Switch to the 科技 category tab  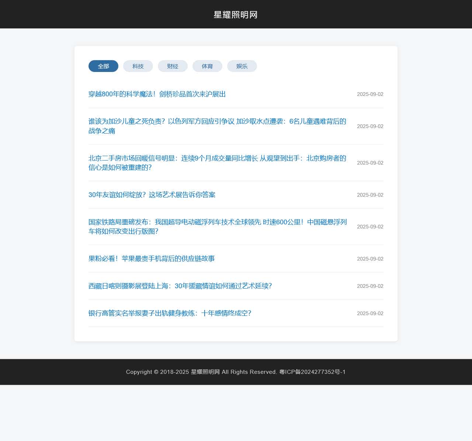pyautogui.click(x=138, y=66)
